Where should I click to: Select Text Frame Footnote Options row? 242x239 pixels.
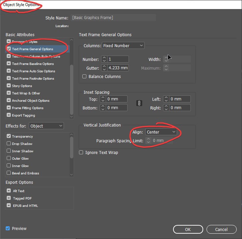click(x=37, y=78)
